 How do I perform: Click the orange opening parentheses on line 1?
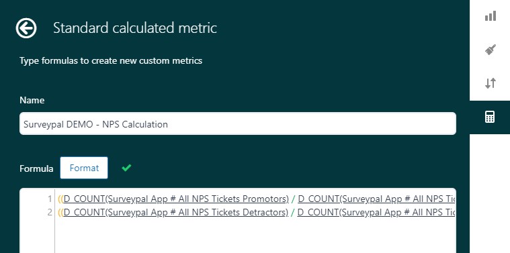(60, 199)
